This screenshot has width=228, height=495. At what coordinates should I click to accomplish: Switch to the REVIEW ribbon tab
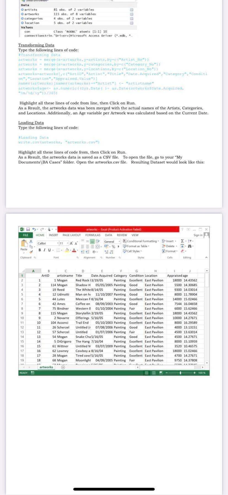(122, 235)
